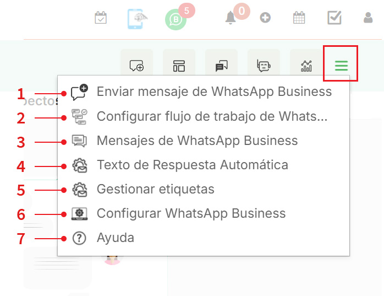Open the calendar-check icon in header
The width and height of the screenshot is (384, 296).
point(101,18)
